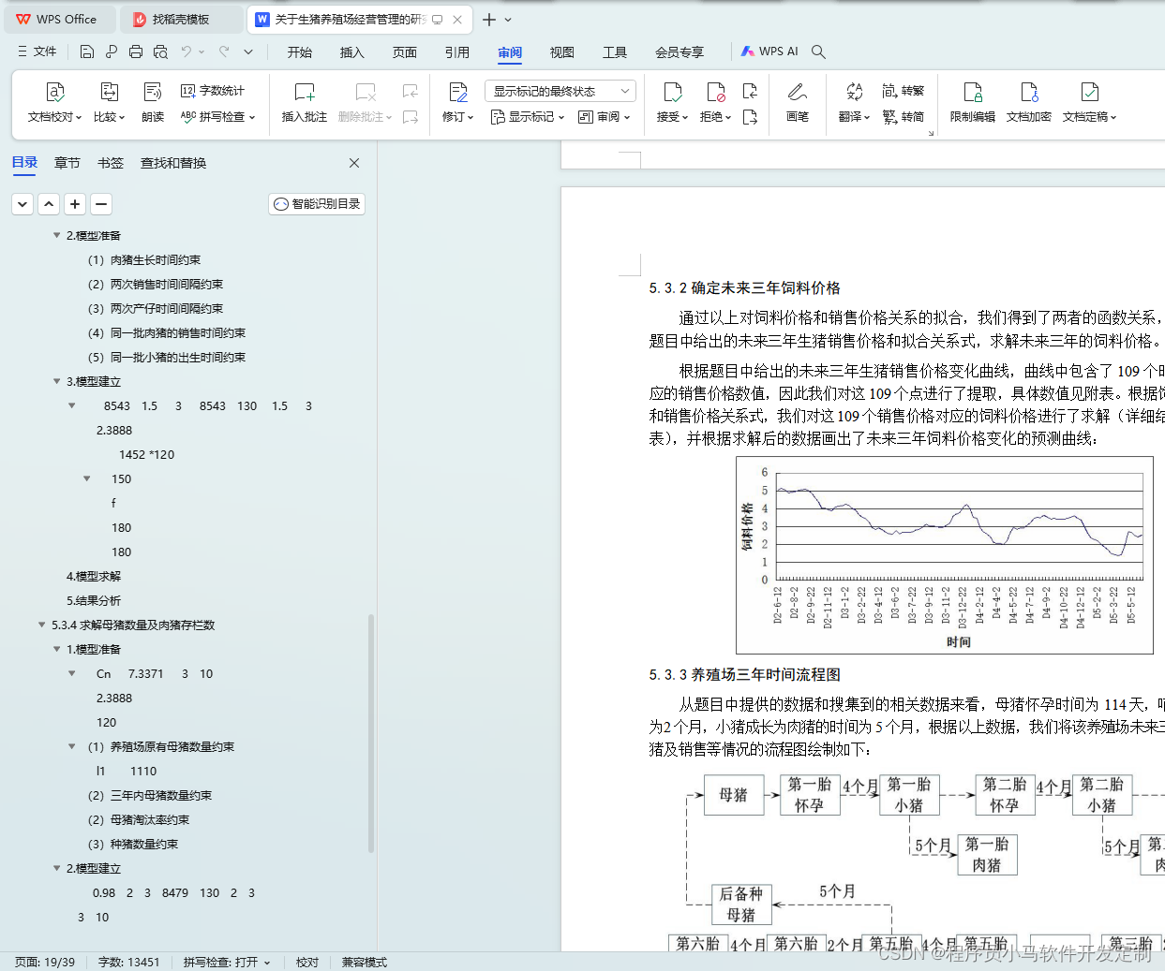This screenshot has width=1165, height=971.
Task: Switch to the 开始 ribbon tab
Action: (x=300, y=52)
